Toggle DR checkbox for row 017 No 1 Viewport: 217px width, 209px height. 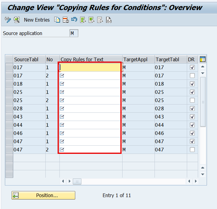point(192,67)
